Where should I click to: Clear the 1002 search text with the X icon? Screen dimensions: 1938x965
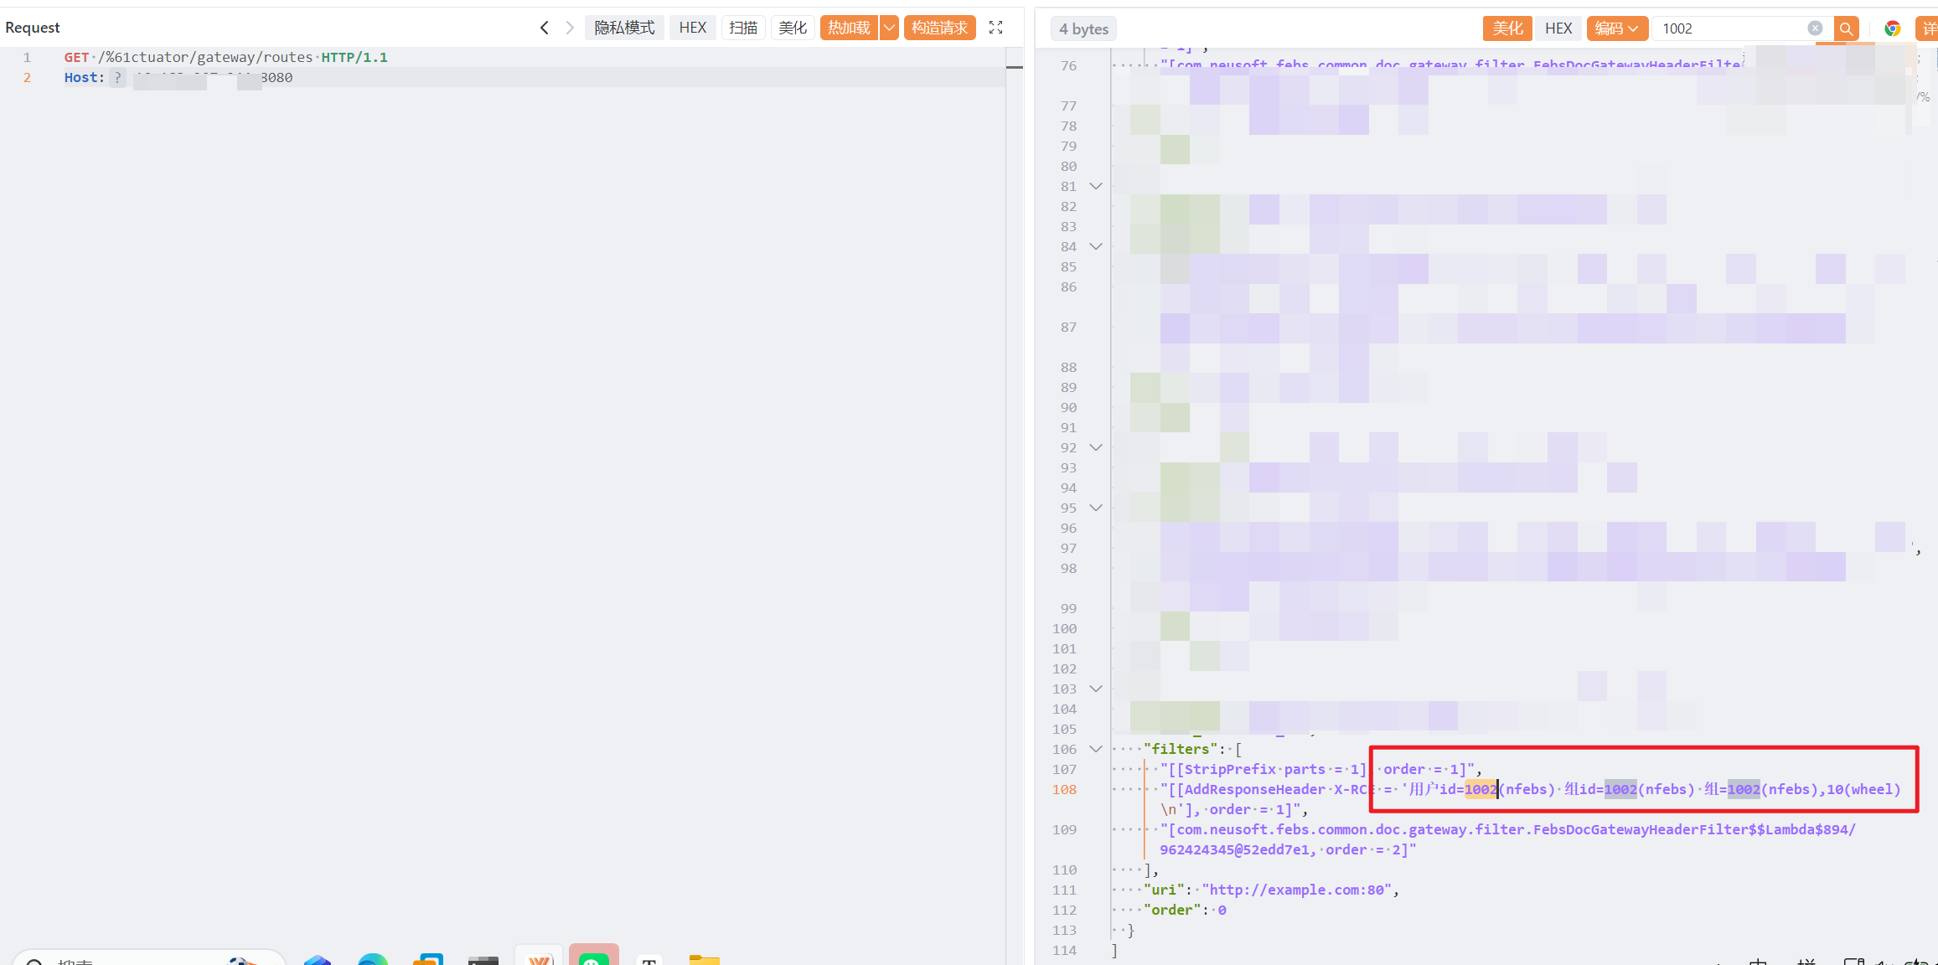click(1815, 28)
